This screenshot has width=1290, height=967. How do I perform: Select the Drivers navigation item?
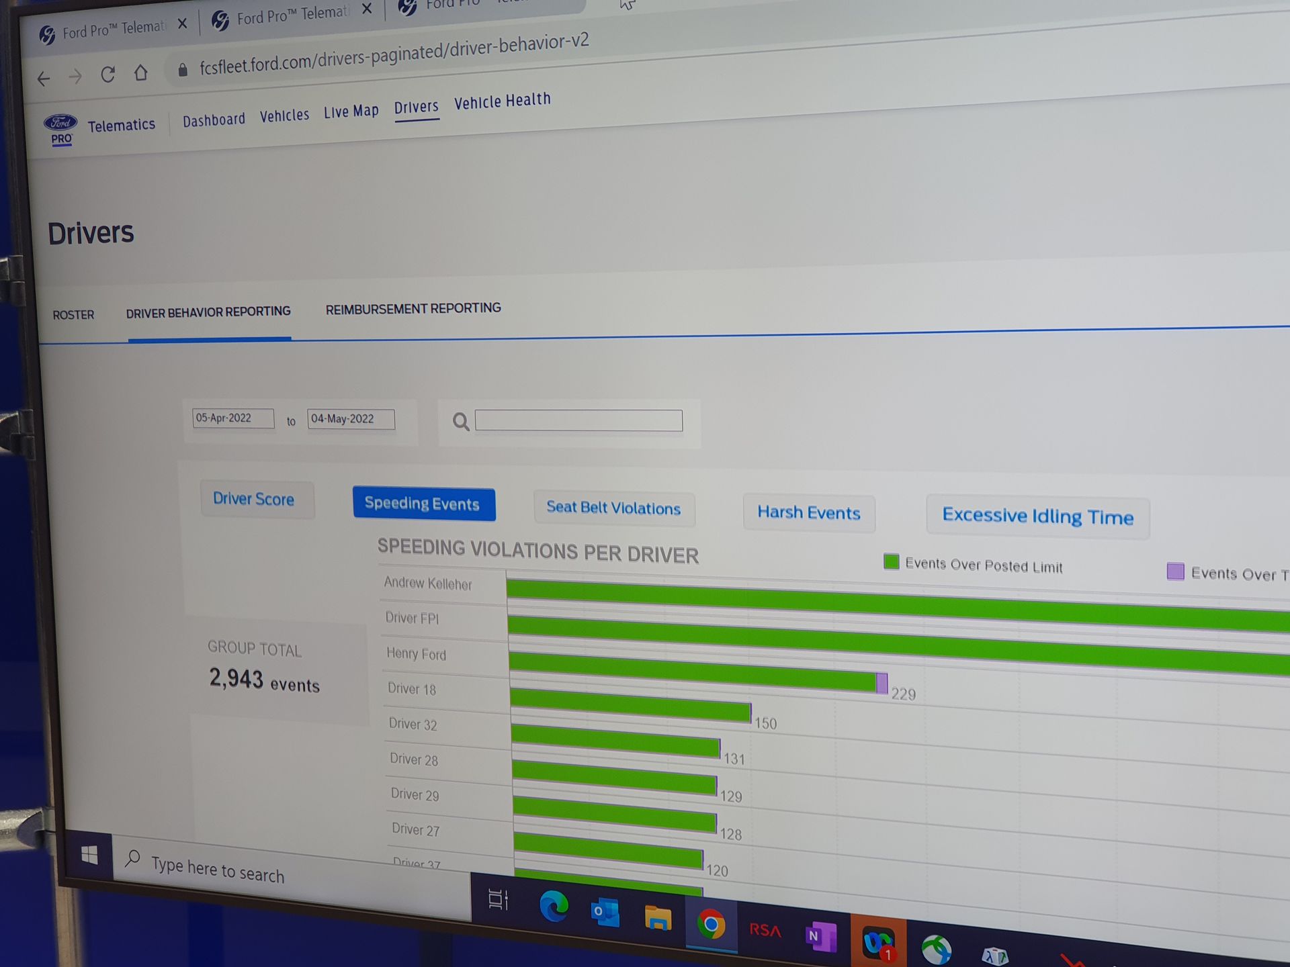pos(416,107)
